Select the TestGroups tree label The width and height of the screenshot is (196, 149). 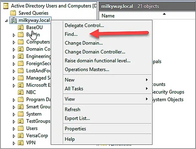[38, 121]
